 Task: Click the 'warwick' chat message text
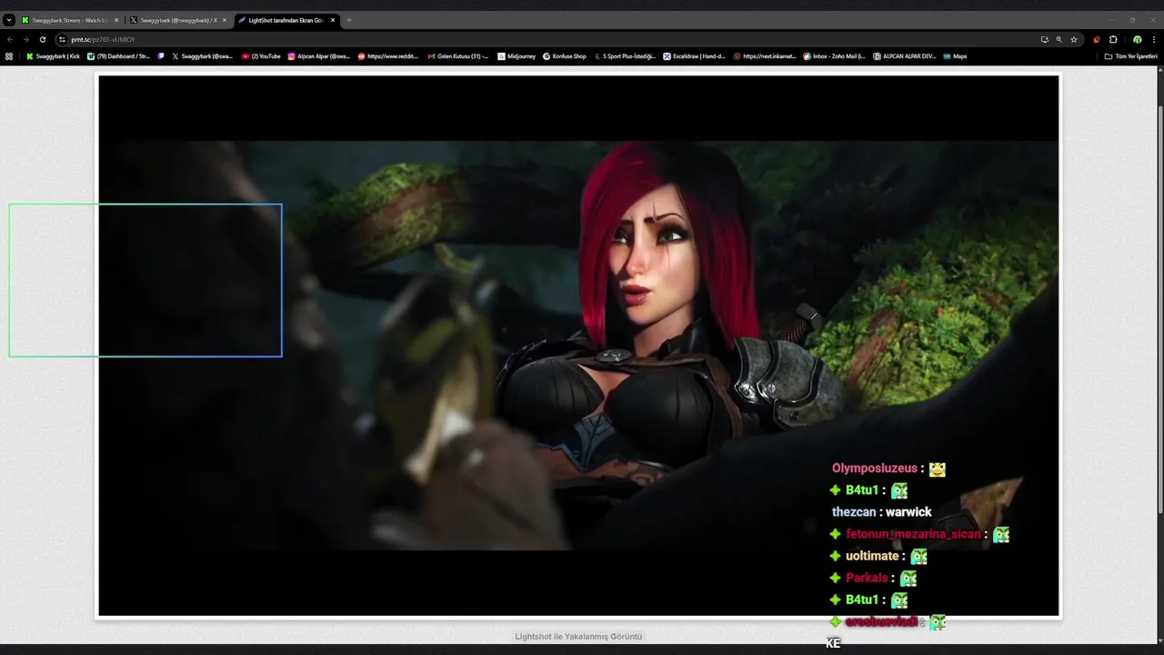pyautogui.click(x=908, y=512)
